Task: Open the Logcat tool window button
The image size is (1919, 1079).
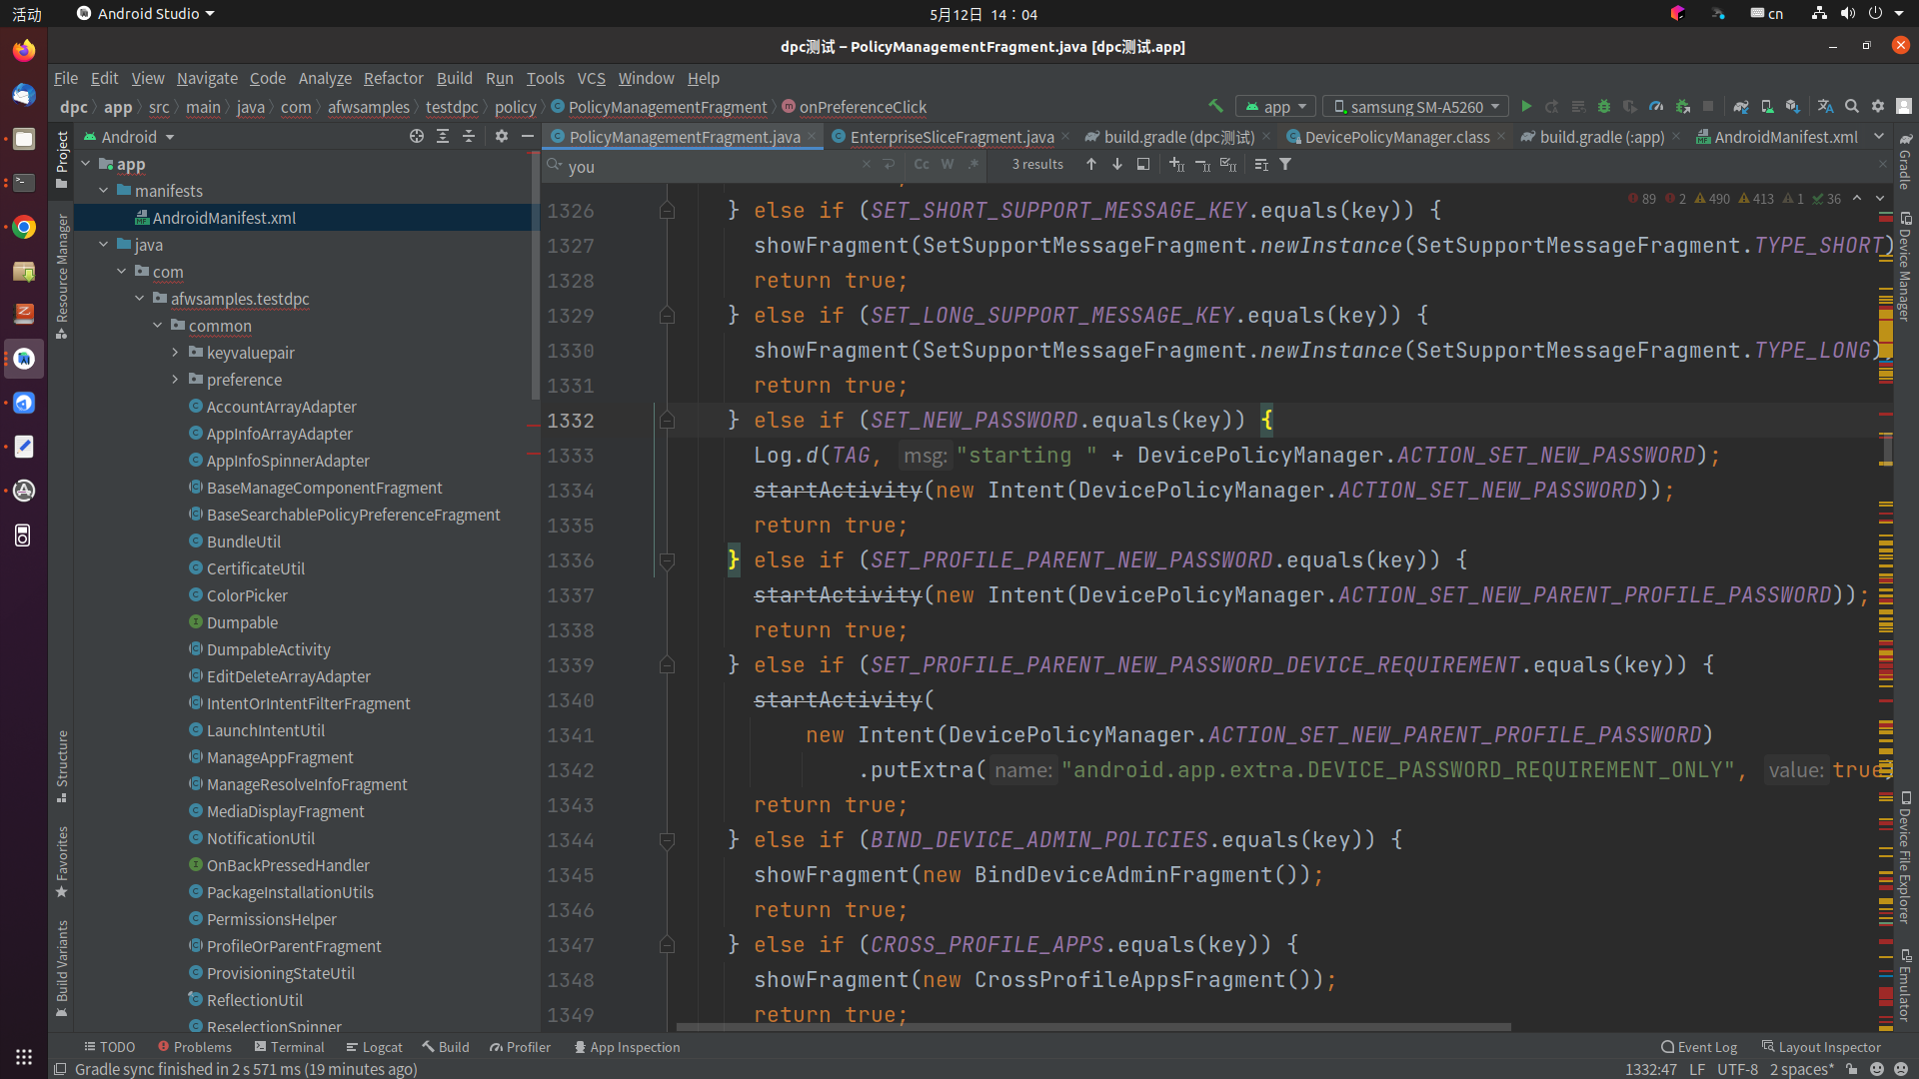Action: point(374,1047)
